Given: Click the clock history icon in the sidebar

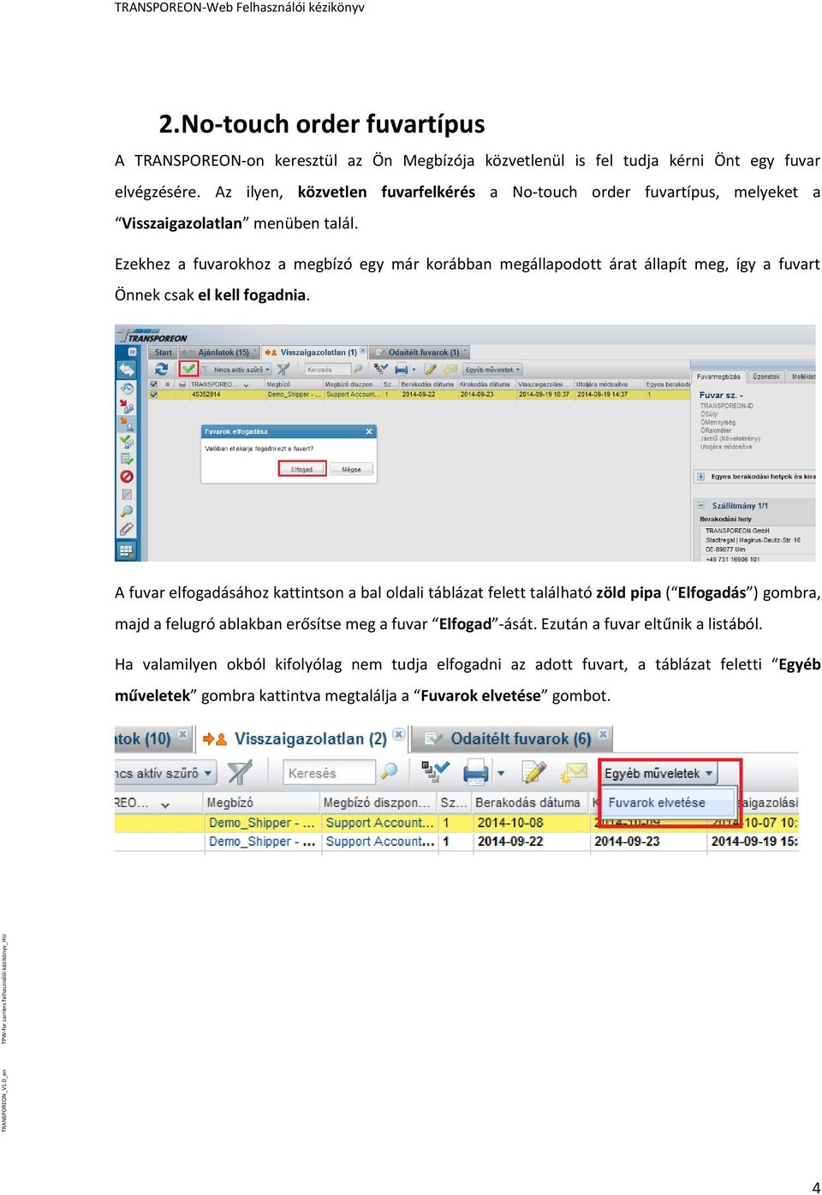Looking at the screenshot, I should click(x=126, y=389).
